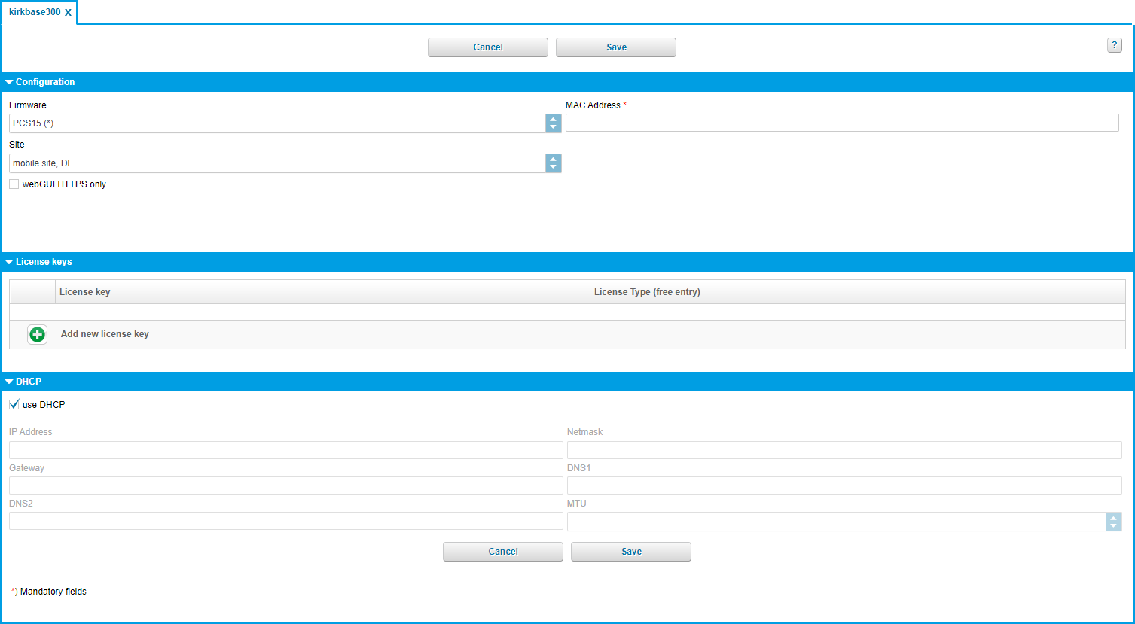Collapse the DHCP section arrow
The height and width of the screenshot is (624, 1135).
[10, 382]
